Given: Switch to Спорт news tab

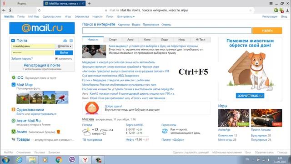Looking at the screenshot, I should coord(113,40).
